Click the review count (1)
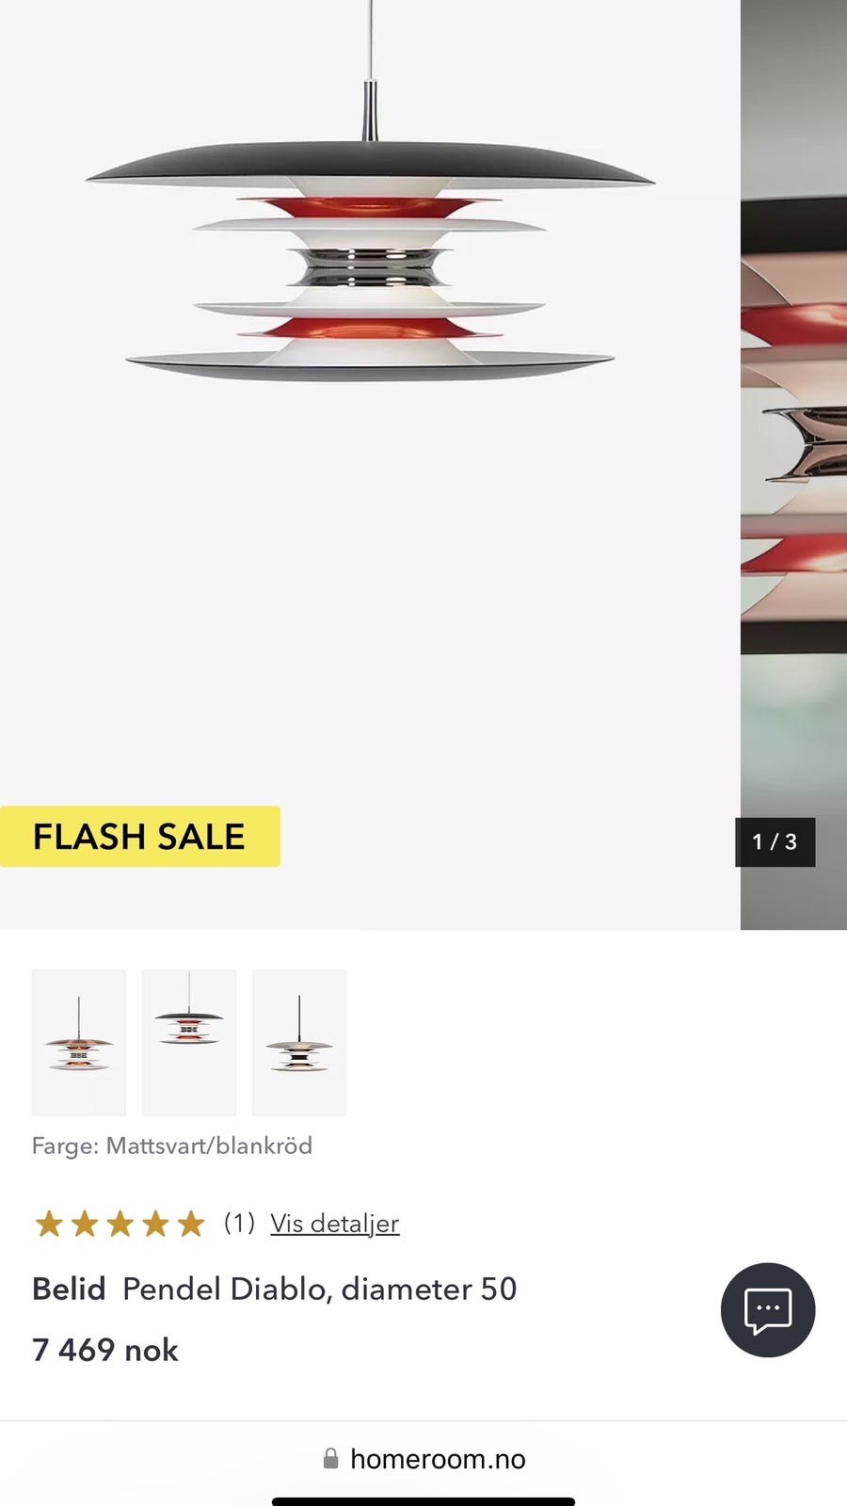 239,1223
